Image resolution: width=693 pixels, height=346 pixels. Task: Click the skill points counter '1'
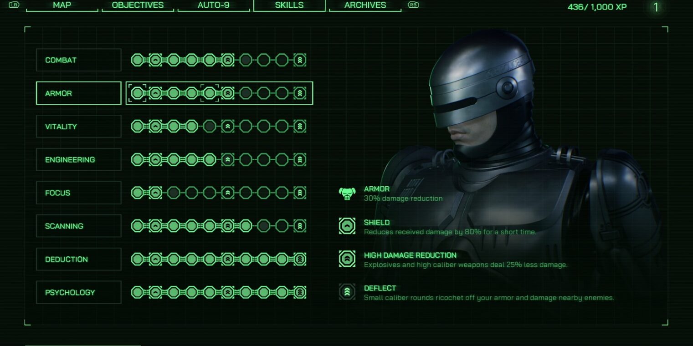pyautogui.click(x=656, y=7)
